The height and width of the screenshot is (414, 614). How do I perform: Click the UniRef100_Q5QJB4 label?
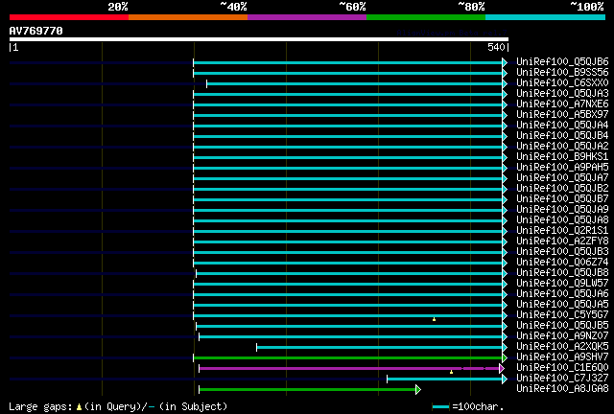[x=562, y=136]
